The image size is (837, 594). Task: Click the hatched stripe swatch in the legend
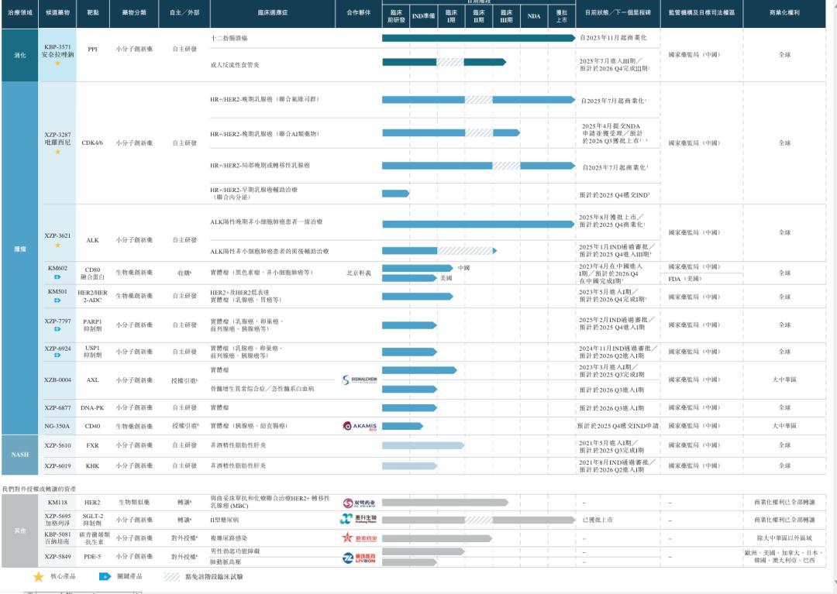[x=171, y=576]
